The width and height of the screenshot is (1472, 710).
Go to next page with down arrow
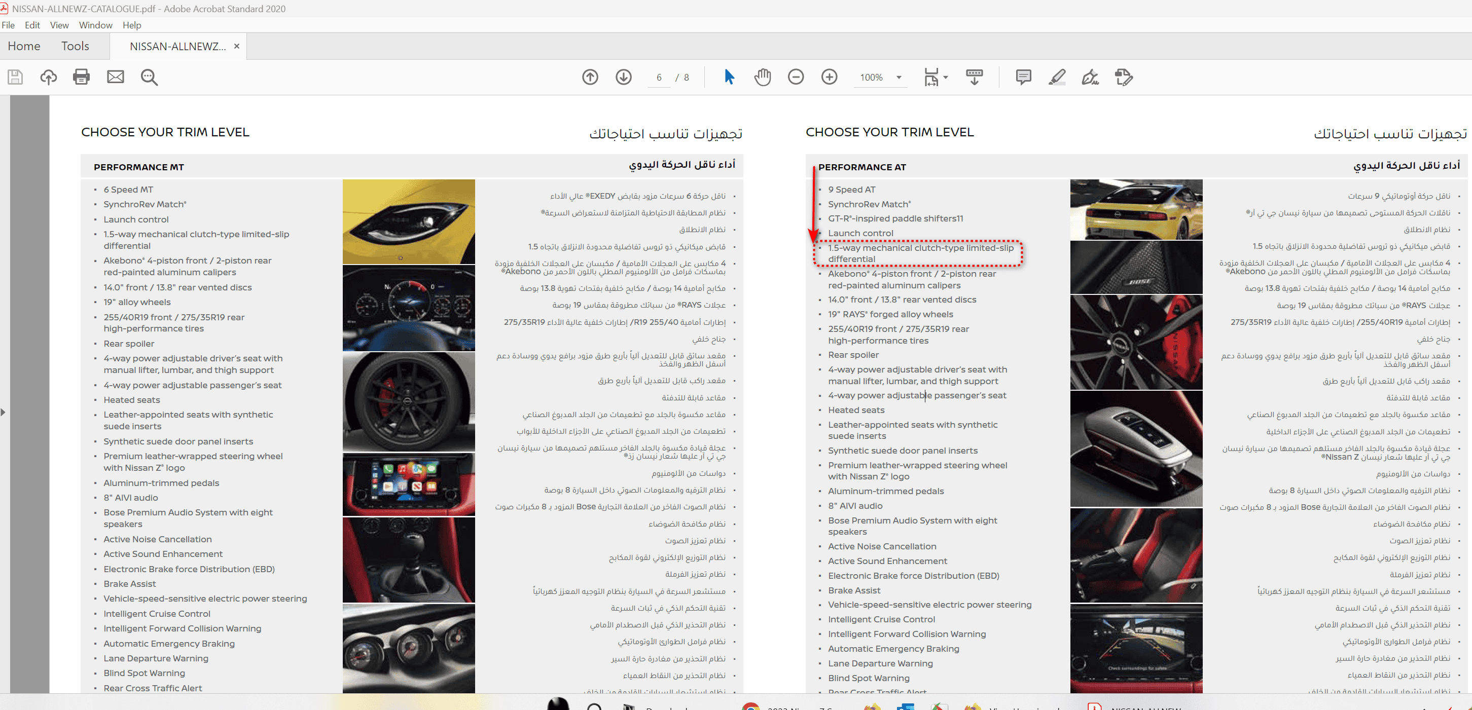[x=623, y=77]
